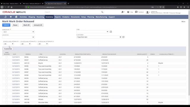Check Mark Released for WO129
This screenshot has height=107, width=190.
coord(7,63)
